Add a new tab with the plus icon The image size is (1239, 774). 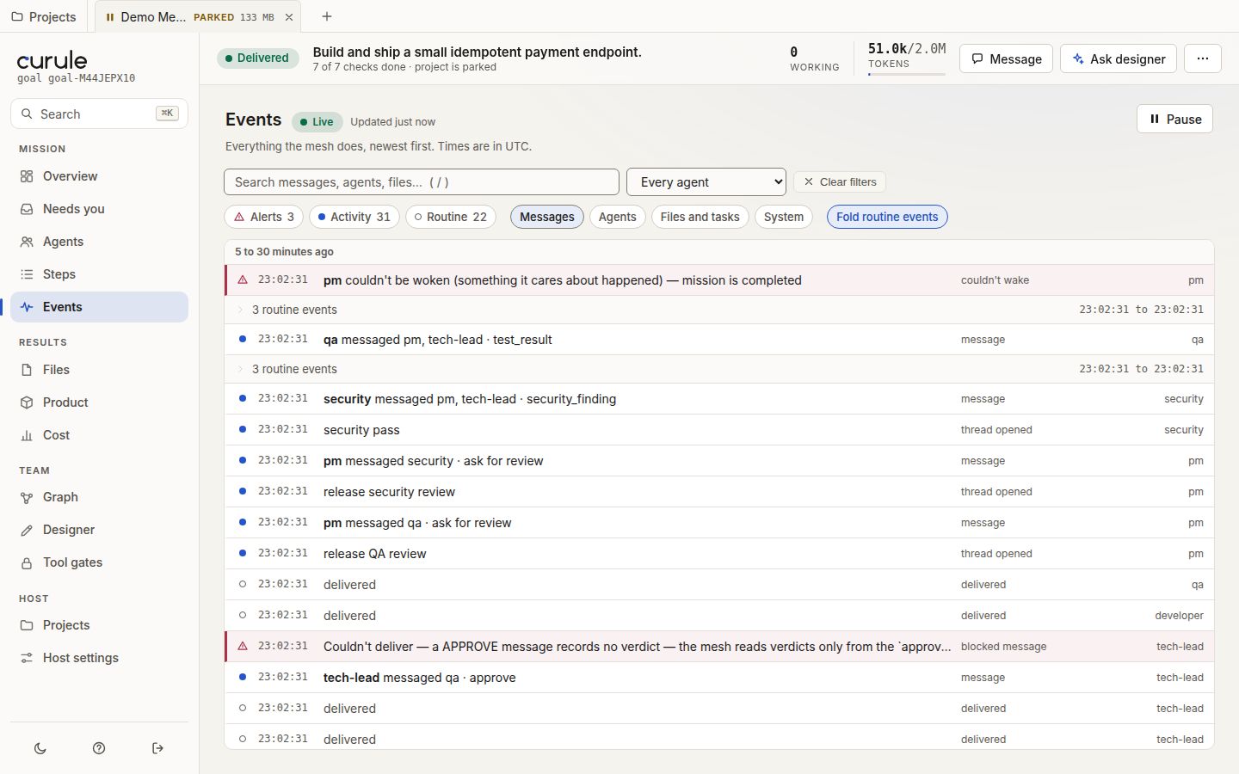coord(326,16)
